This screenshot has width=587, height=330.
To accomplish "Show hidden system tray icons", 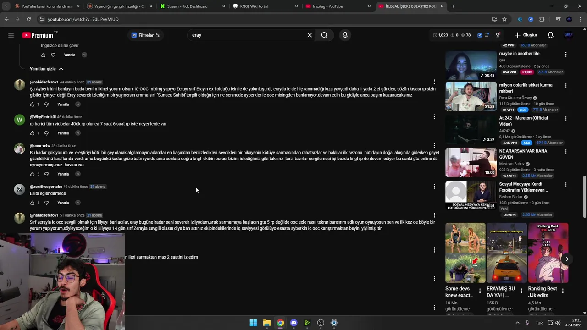I will (x=518, y=323).
